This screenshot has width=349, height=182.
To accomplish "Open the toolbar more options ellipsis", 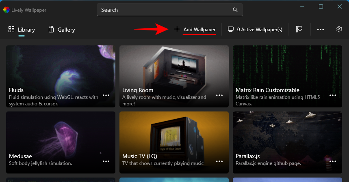I will 321,29.
